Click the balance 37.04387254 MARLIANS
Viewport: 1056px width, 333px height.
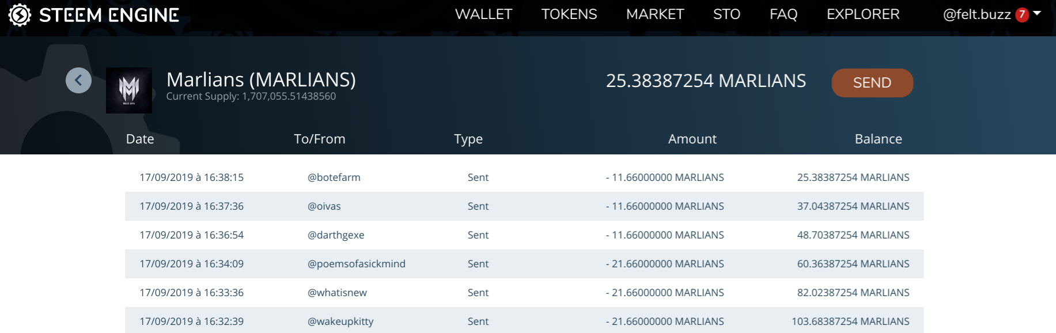coord(853,206)
